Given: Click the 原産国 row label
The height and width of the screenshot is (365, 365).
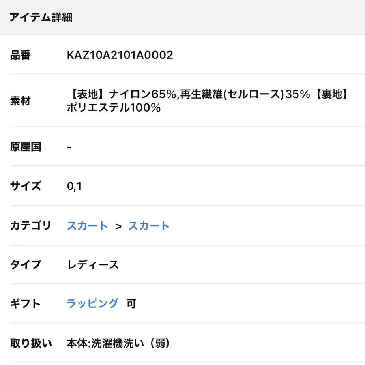Looking at the screenshot, I should tap(26, 147).
